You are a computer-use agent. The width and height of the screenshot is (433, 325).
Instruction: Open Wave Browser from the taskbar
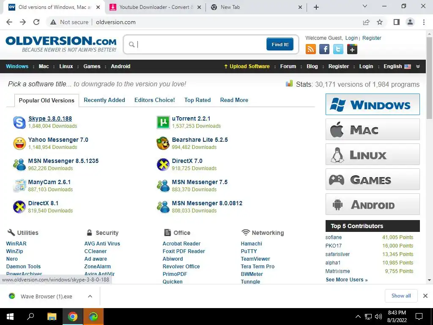tap(93, 317)
